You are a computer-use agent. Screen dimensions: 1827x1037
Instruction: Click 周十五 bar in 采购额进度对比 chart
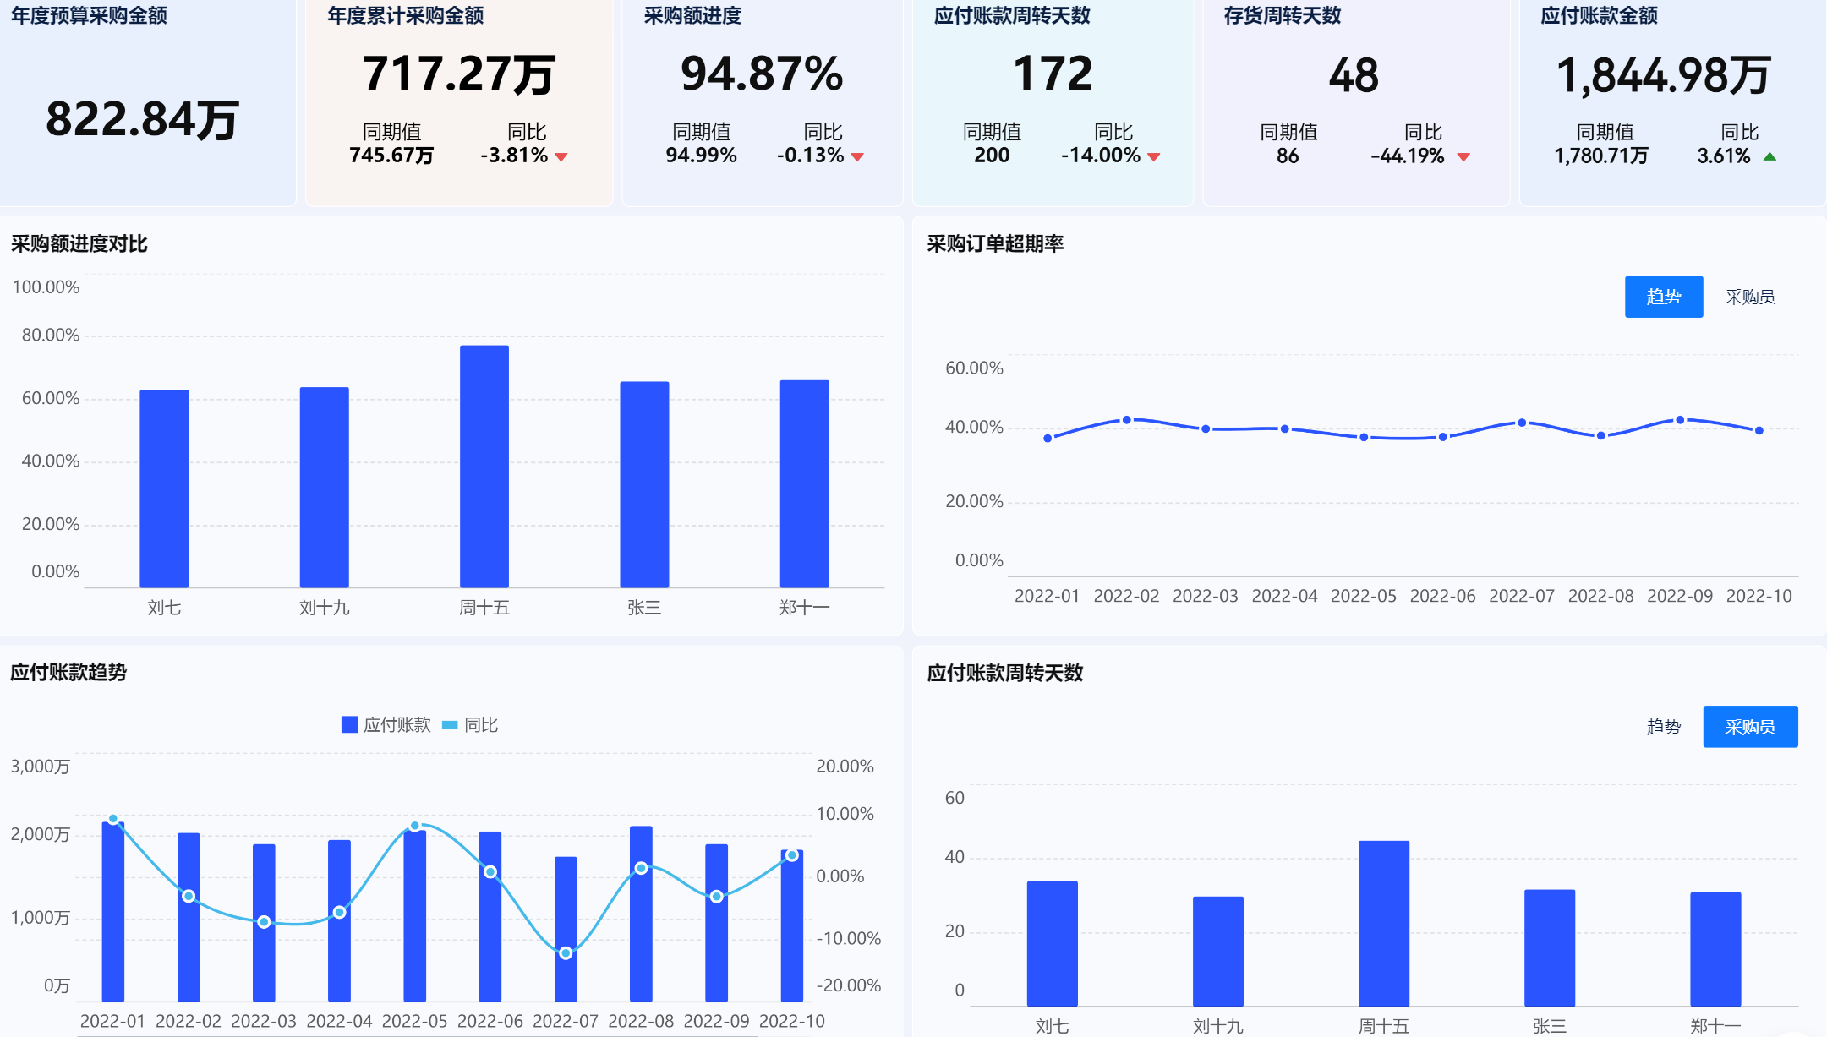(484, 466)
